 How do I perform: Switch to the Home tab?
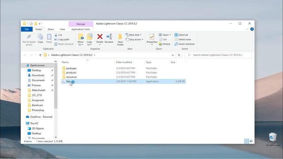[x=38, y=29]
